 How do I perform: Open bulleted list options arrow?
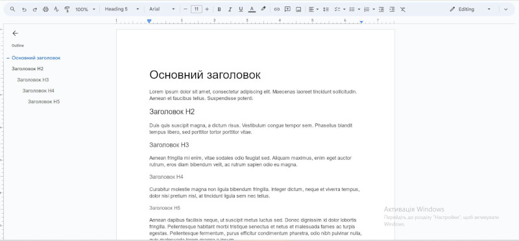tap(359, 9)
